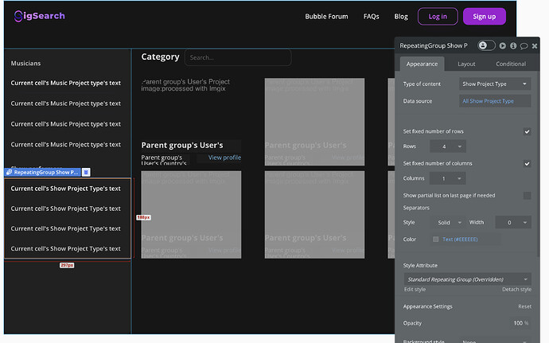Screen dimensions: 549x343
Task: Reset the Appearance Settings
Action: pyautogui.click(x=524, y=306)
